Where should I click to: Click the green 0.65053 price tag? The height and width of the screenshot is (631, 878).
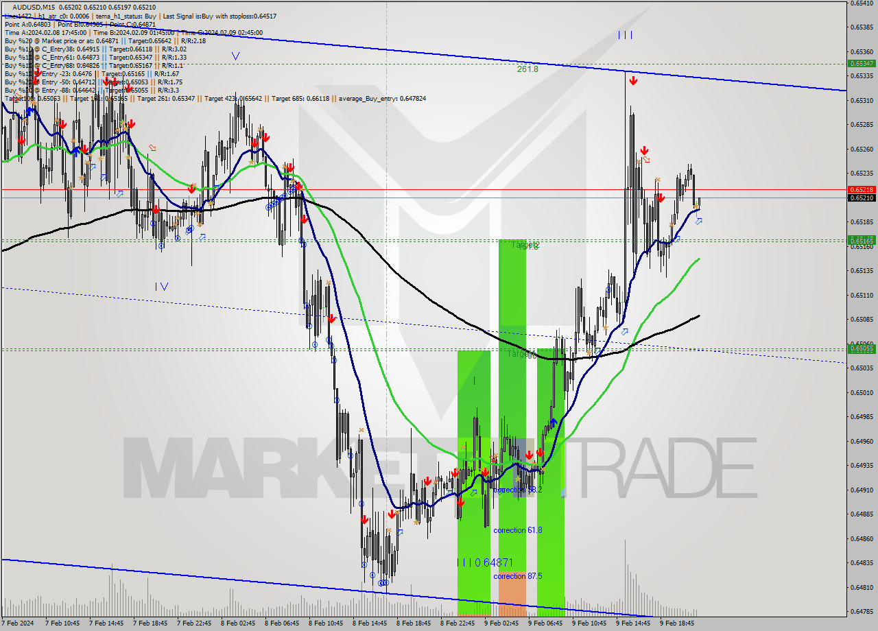tap(862, 348)
